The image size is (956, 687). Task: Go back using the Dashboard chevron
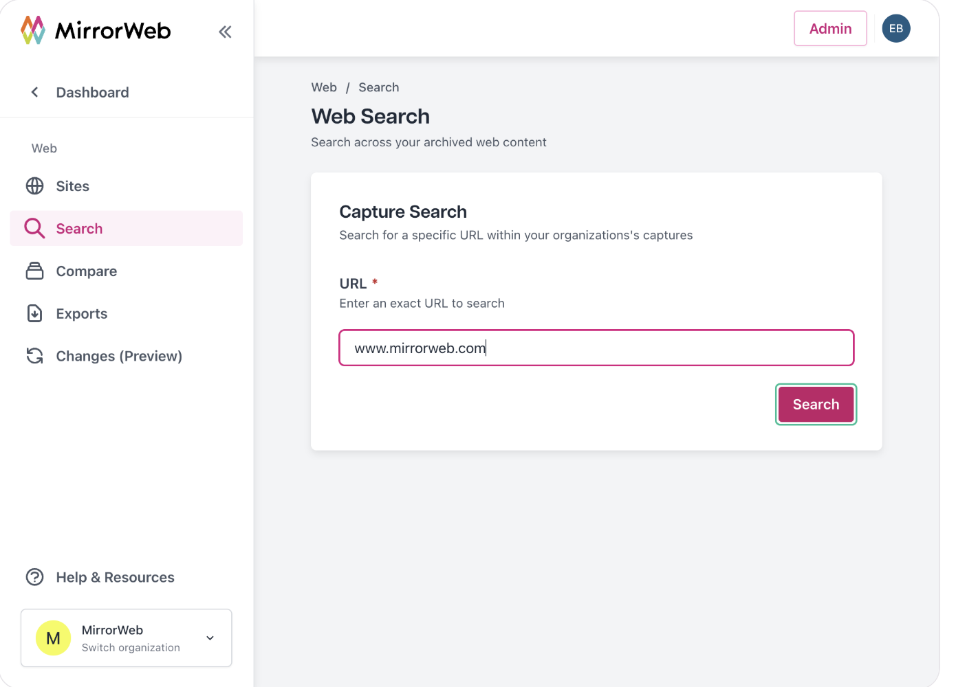click(34, 92)
